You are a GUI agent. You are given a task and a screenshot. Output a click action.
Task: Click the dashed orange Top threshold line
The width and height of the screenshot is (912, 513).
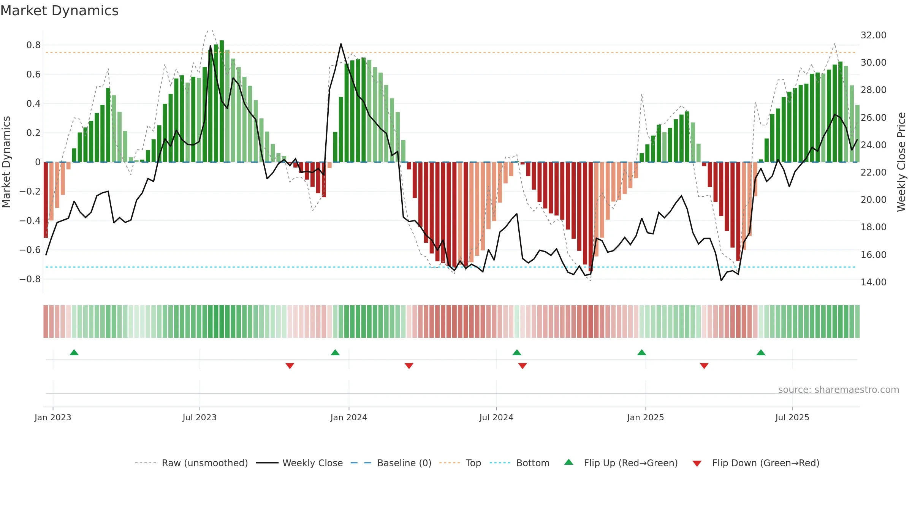pos(450,52)
